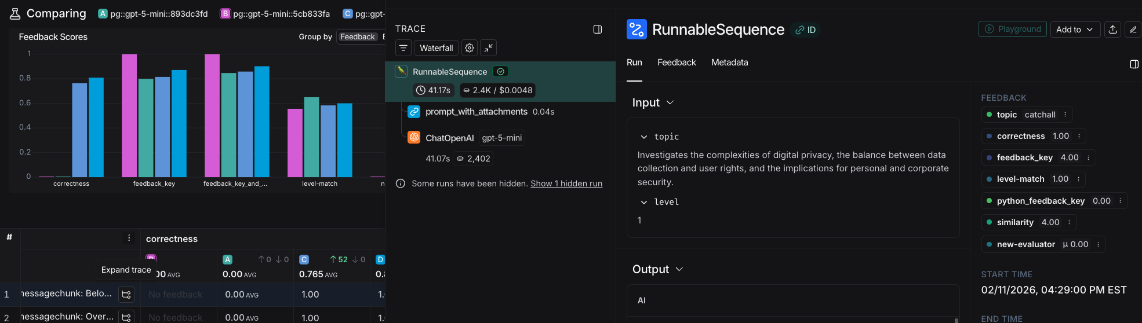Image resolution: width=1142 pixels, height=323 pixels.
Task: Click the tallest magenta feedback_key bar
Action: pos(129,116)
